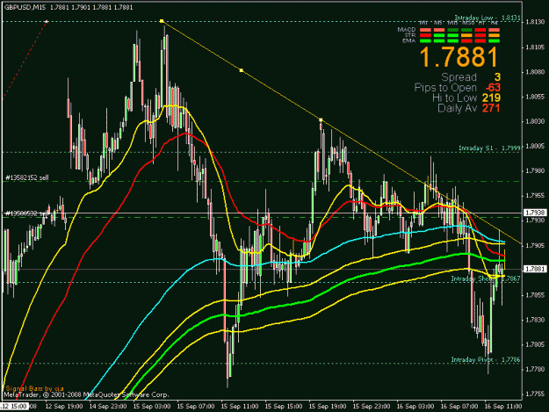Click the 'Intraday S1 - 1.7999' label
The width and height of the screenshot is (549, 412).
pos(489,148)
